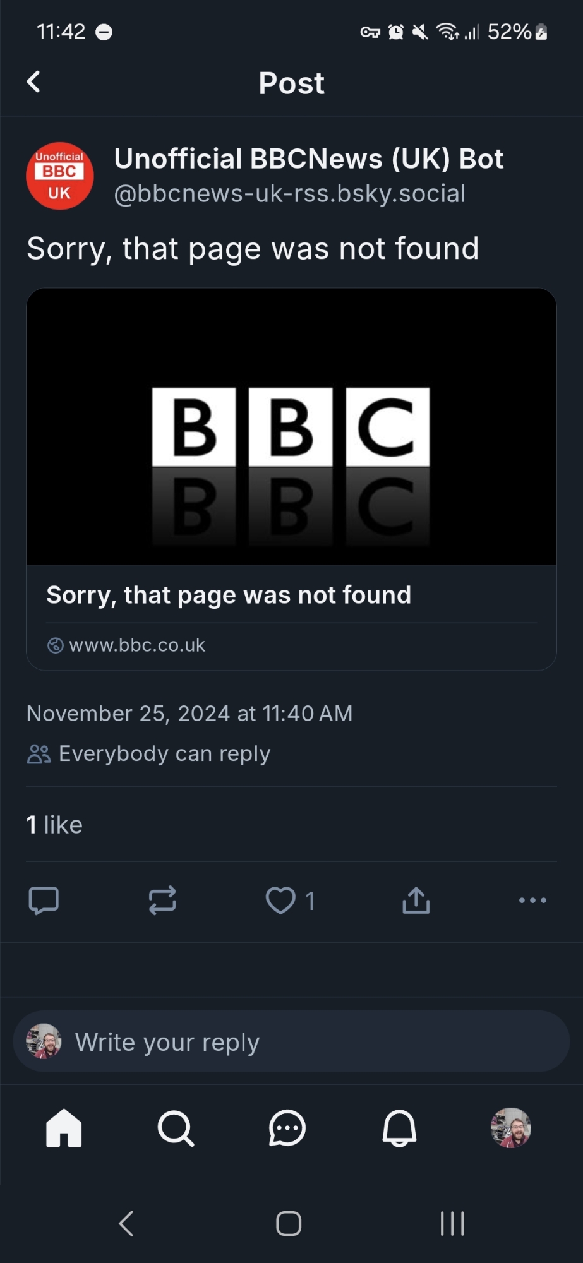Share the post using the share icon
This screenshot has width=583, height=1263.
[x=416, y=901]
